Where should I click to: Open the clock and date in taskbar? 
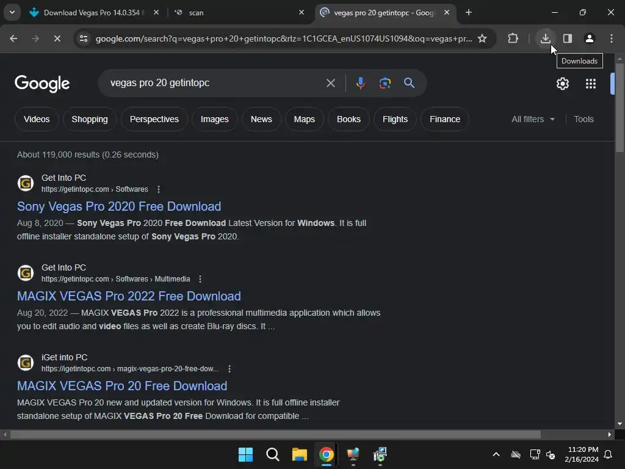(x=582, y=454)
